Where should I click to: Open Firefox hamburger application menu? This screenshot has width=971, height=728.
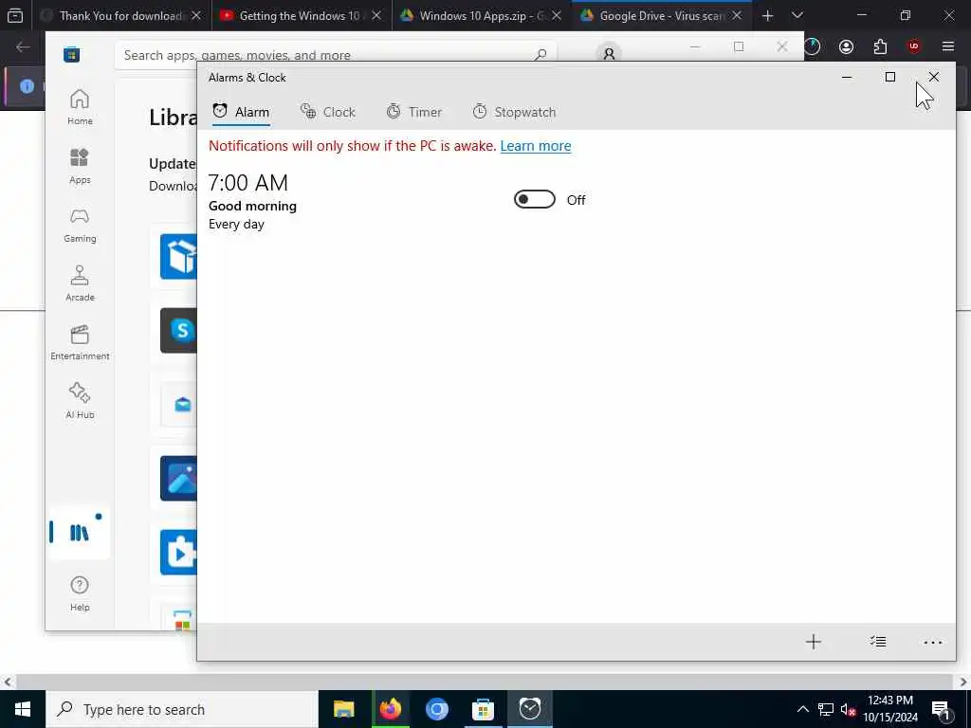(948, 46)
